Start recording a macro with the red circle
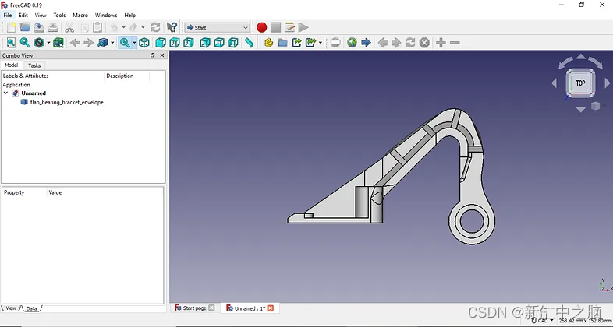 coord(262,27)
